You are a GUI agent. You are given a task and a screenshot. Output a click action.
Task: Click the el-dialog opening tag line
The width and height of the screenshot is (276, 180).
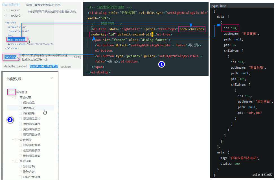click(x=148, y=13)
